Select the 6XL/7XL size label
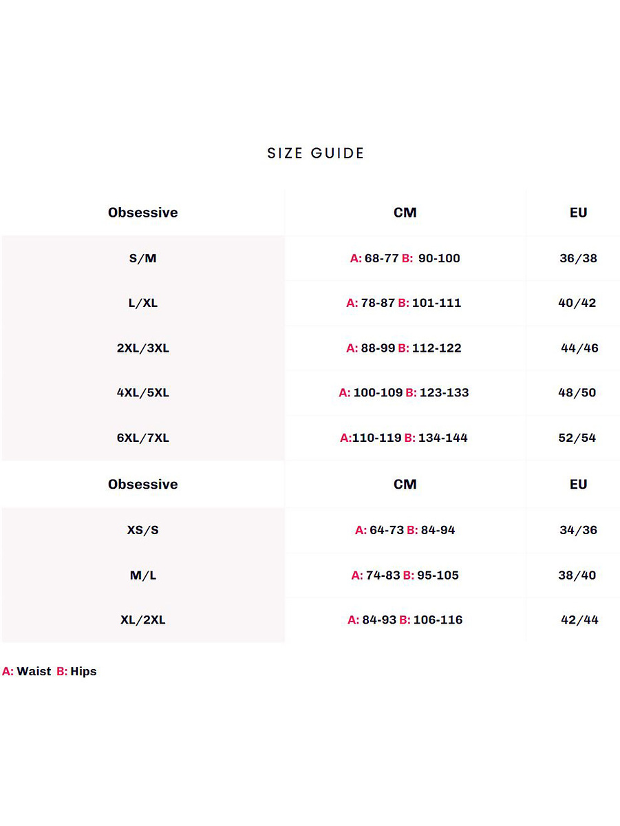Image resolution: width=620 pixels, height=826 pixels. coord(143,438)
